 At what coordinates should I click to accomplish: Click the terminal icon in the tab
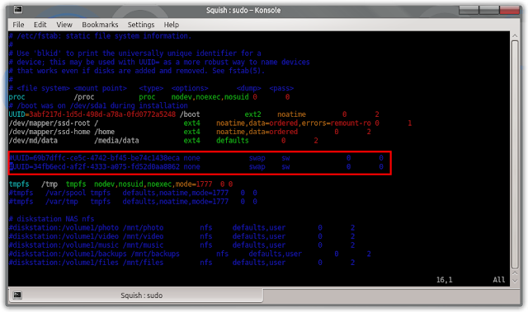pyautogui.click(x=17, y=296)
